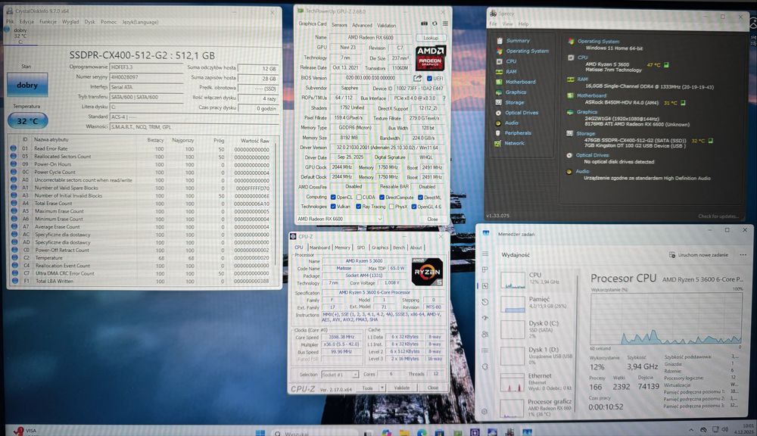Click GPU-Z BIOS export share icon
Image resolution: width=757 pixels, height=436 pixels.
coord(418,78)
